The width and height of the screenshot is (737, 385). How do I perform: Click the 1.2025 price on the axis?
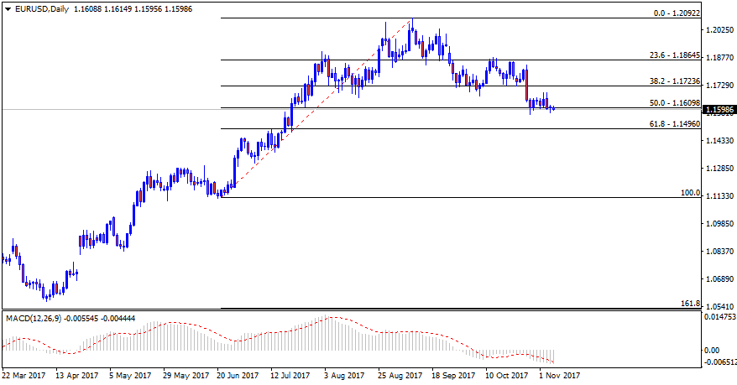[719, 31]
